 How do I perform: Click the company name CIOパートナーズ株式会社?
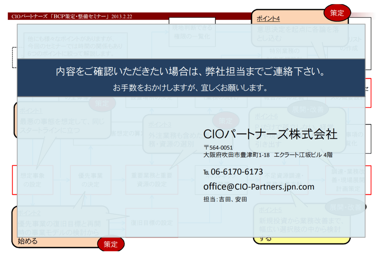(270, 134)
